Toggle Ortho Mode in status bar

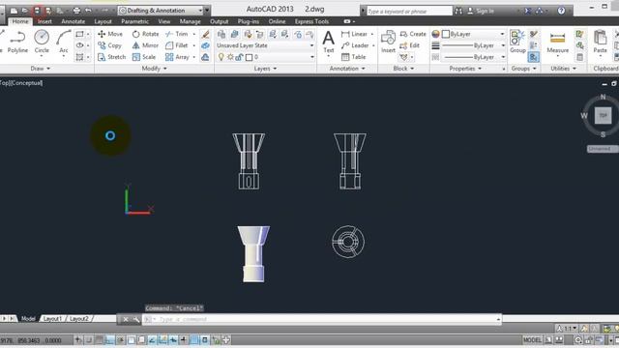[110, 339]
